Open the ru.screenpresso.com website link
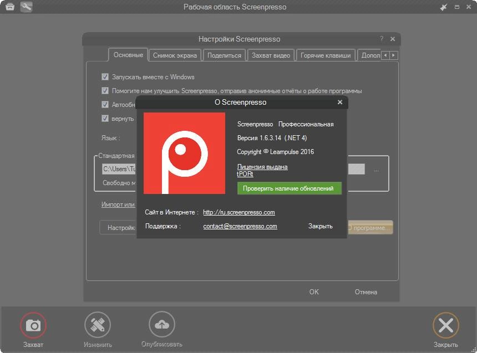Image resolution: width=477 pixels, height=353 pixels. click(x=239, y=212)
